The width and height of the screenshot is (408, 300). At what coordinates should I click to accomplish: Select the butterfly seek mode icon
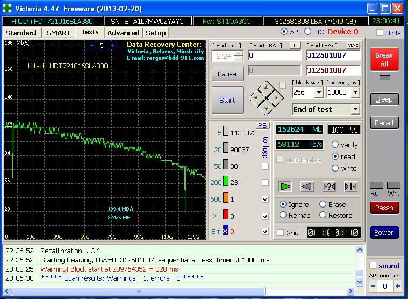[x=350, y=186]
